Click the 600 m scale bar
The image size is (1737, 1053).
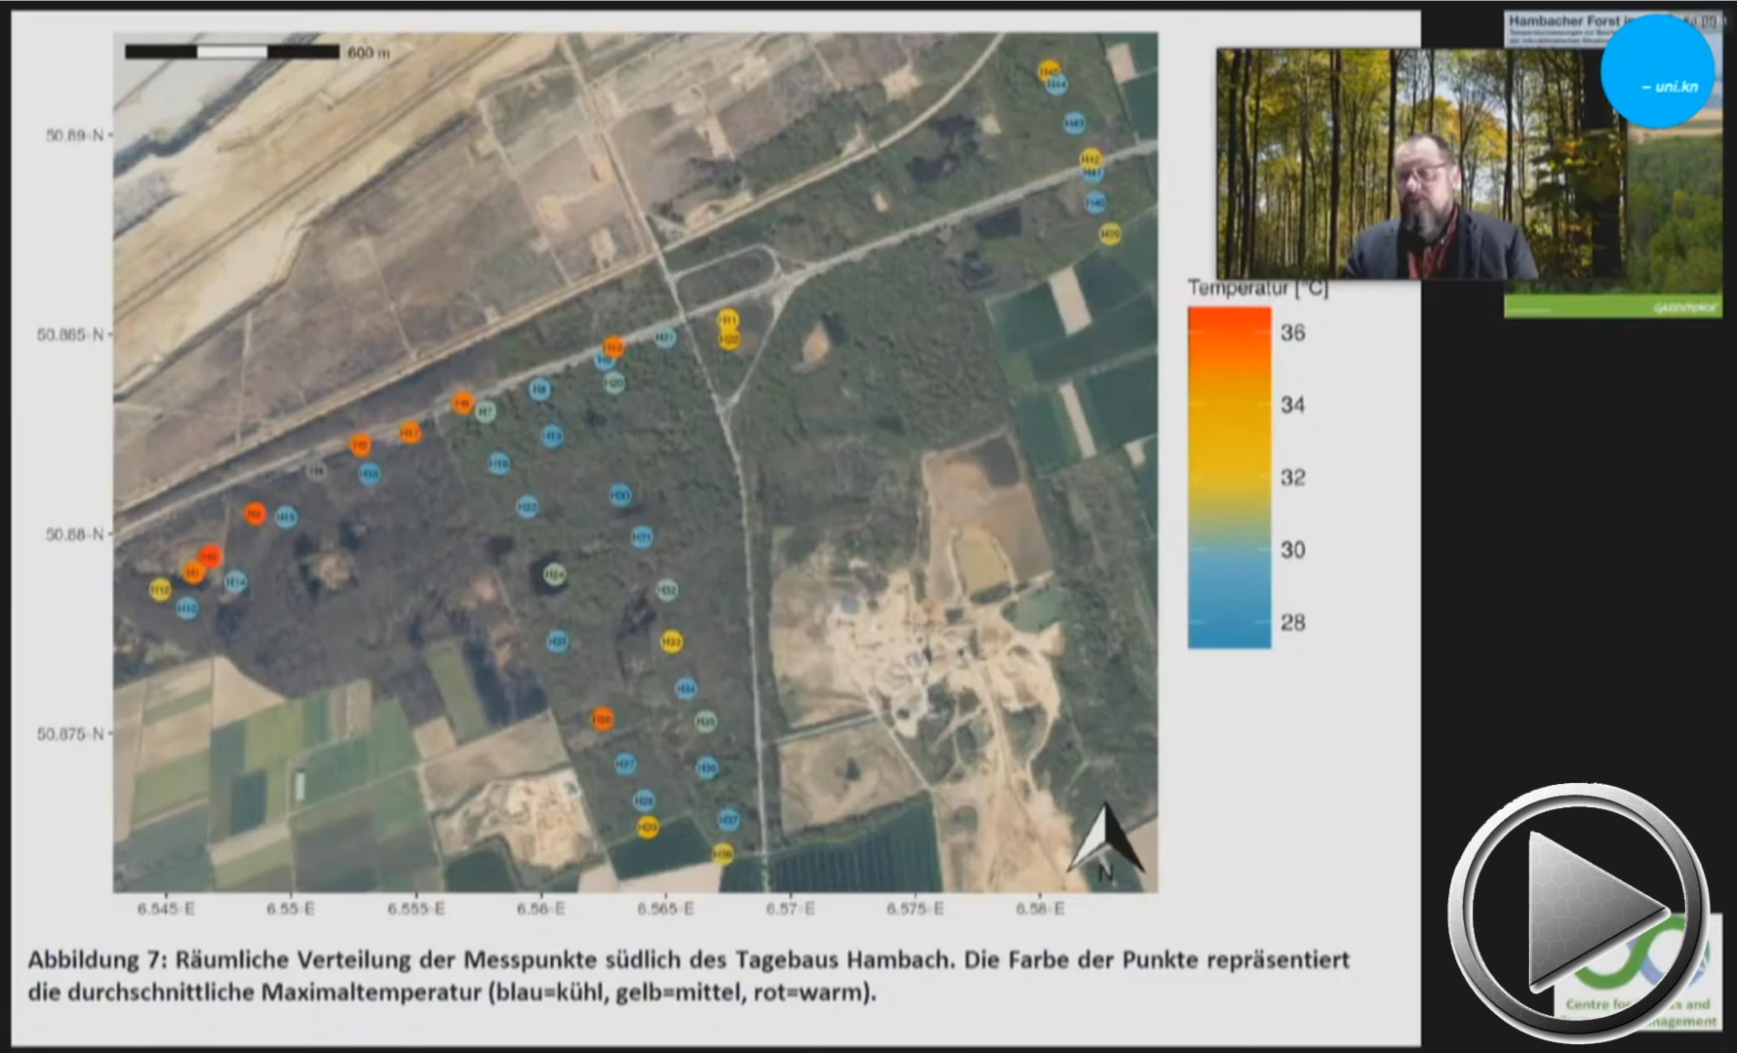coord(232,52)
